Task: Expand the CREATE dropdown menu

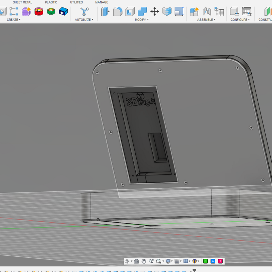Action: (x=14, y=20)
